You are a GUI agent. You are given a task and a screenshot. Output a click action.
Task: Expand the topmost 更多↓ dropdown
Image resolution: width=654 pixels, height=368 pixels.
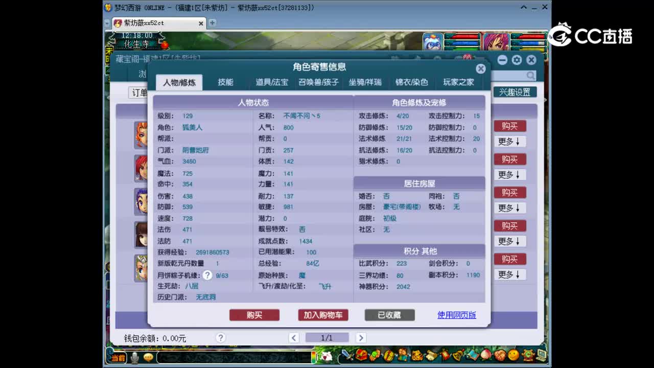pyautogui.click(x=509, y=142)
